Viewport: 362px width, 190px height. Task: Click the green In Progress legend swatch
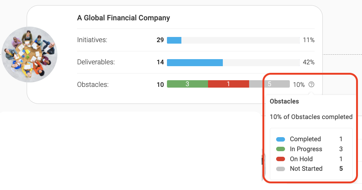(281, 149)
